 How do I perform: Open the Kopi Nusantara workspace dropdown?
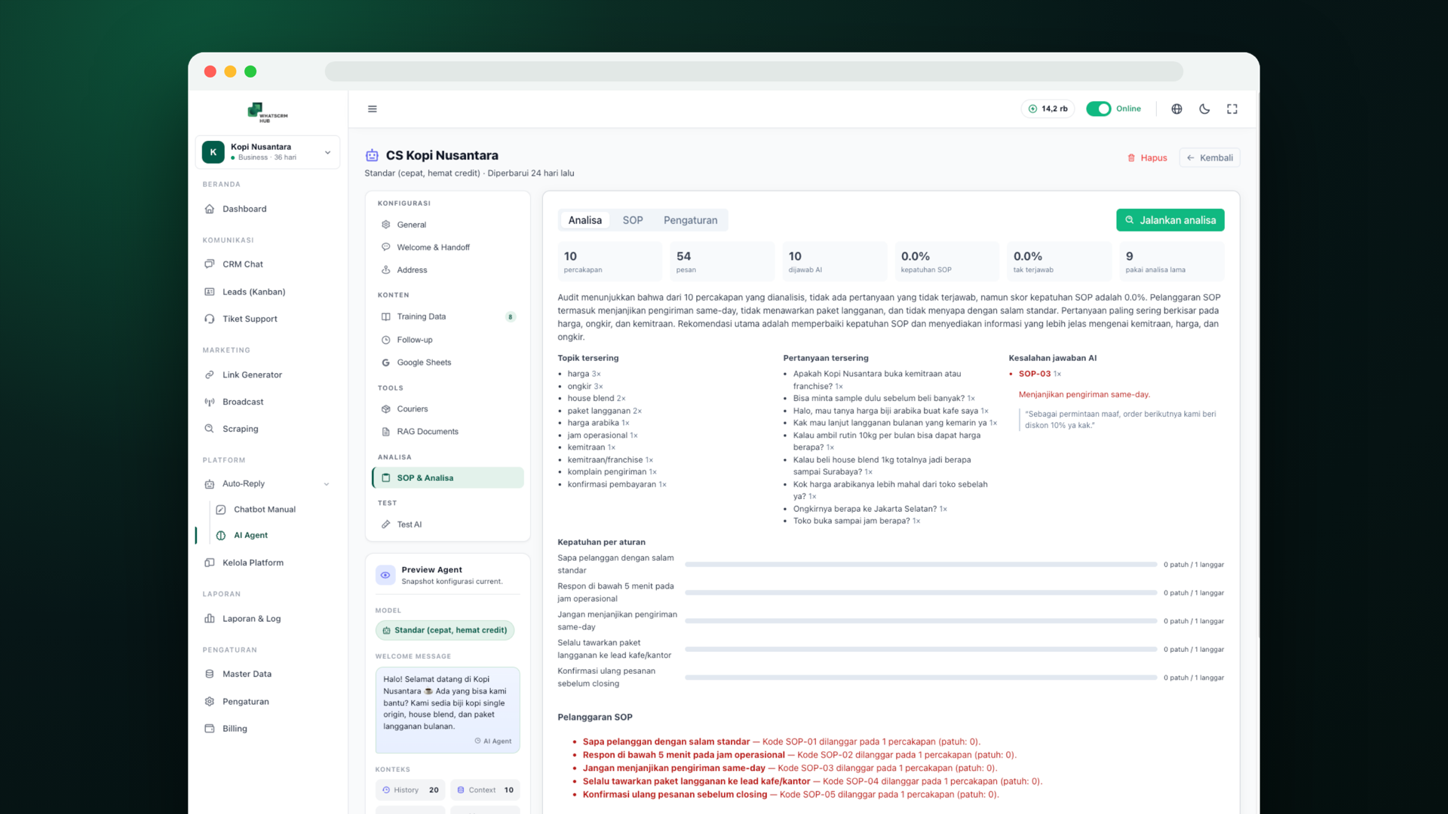[x=268, y=152]
